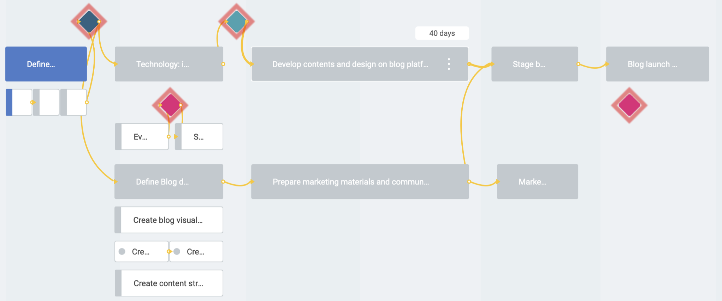Click the pink milestone under Blog launch
The image size is (722, 301).
[629, 105]
